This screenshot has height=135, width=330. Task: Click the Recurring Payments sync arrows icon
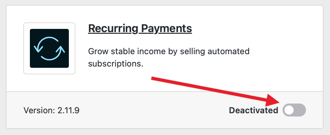coord(49,48)
